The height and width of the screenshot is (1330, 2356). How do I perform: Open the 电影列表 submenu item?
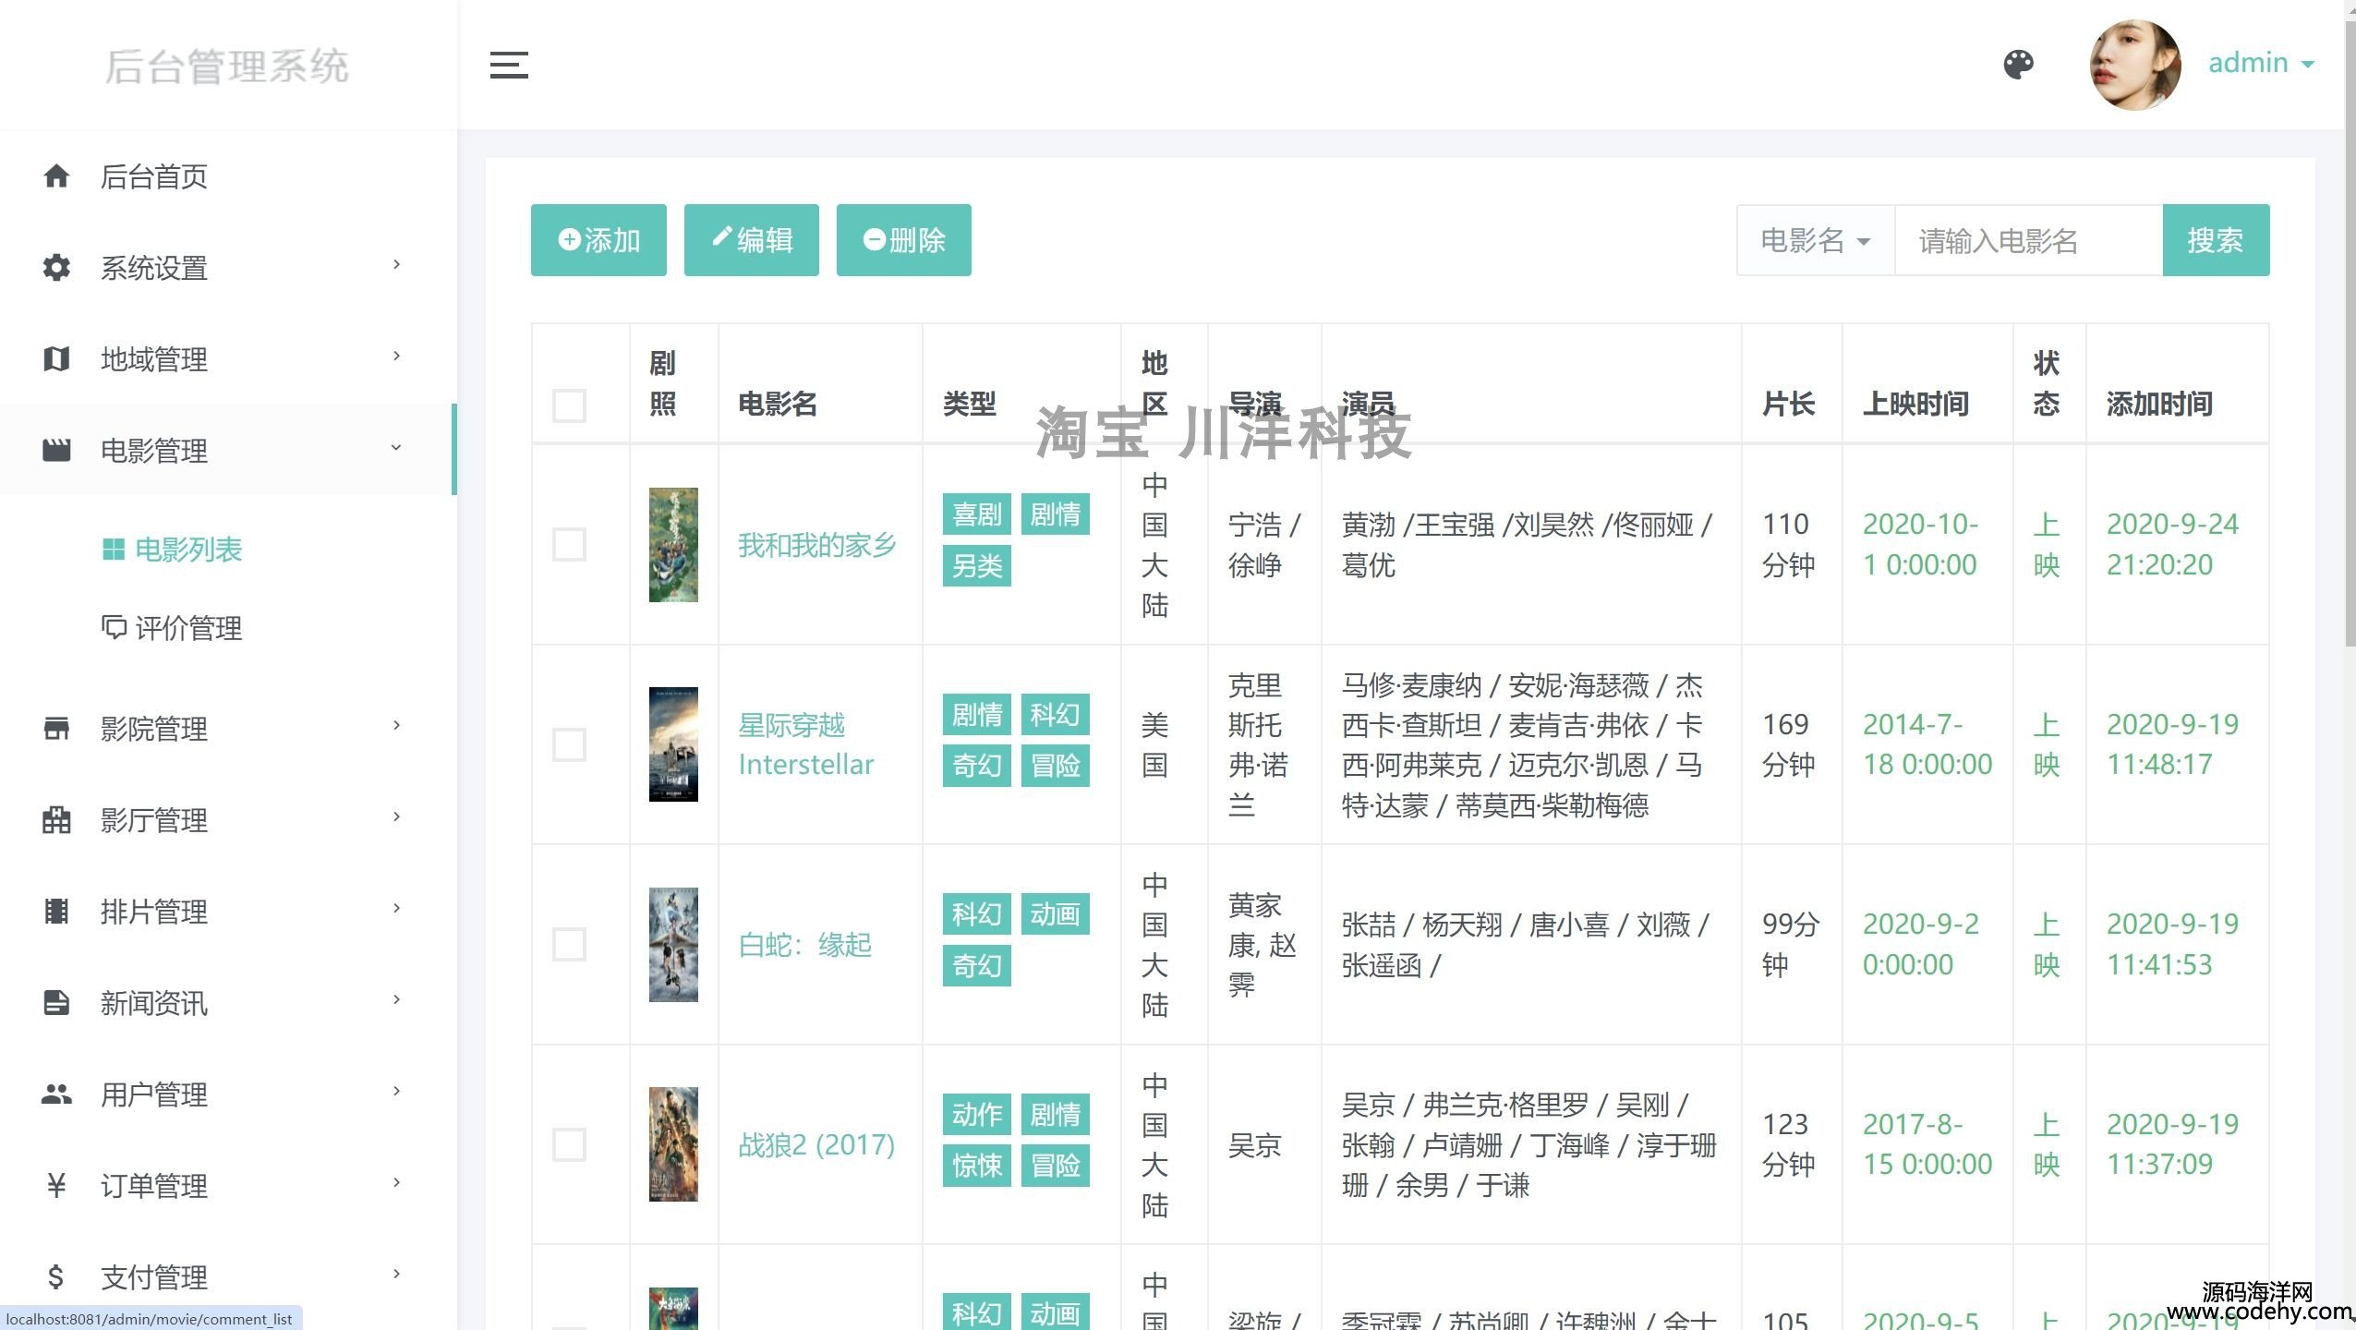(x=188, y=550)
